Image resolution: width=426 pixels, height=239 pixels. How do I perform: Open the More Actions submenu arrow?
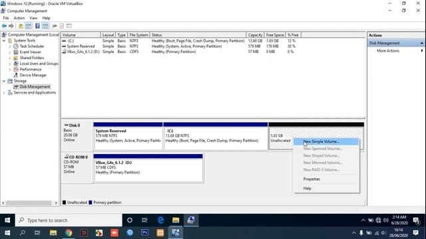422,50
